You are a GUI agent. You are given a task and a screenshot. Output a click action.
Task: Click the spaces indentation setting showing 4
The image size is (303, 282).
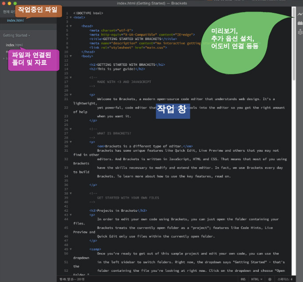point(285,279)
